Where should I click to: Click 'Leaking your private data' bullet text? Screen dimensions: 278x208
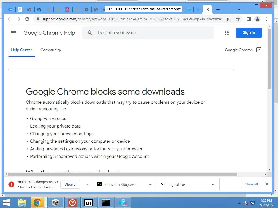click(55, 126)
